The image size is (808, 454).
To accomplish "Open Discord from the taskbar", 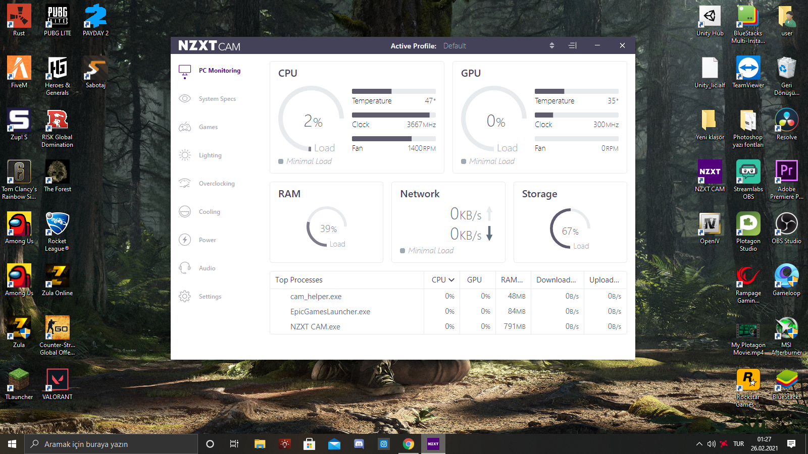I will [x=359, y=444].
